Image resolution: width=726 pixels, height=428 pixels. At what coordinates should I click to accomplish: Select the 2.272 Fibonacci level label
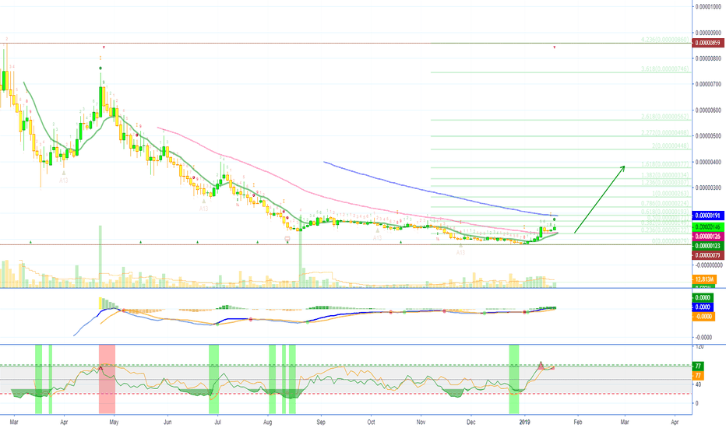pyautogui.click(x=665, y=133)
